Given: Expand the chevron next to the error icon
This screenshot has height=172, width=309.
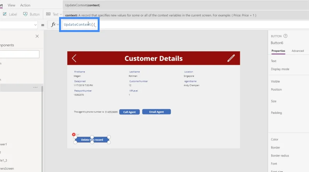Looking at the screenshot, I should (78, 135).
